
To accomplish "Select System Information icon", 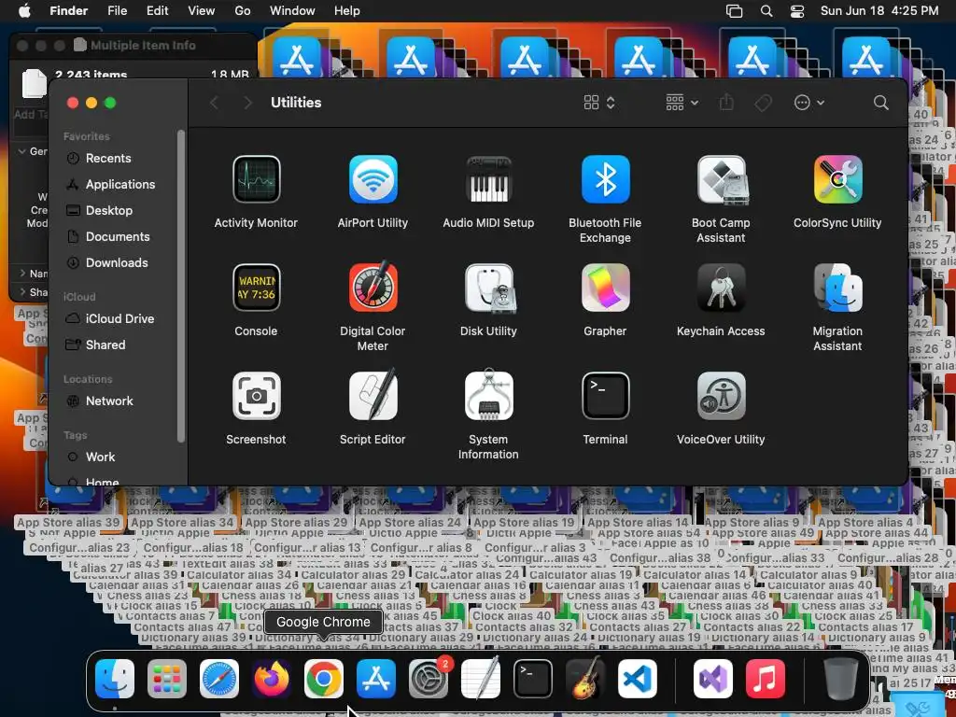I will click(x=488, y=395).
